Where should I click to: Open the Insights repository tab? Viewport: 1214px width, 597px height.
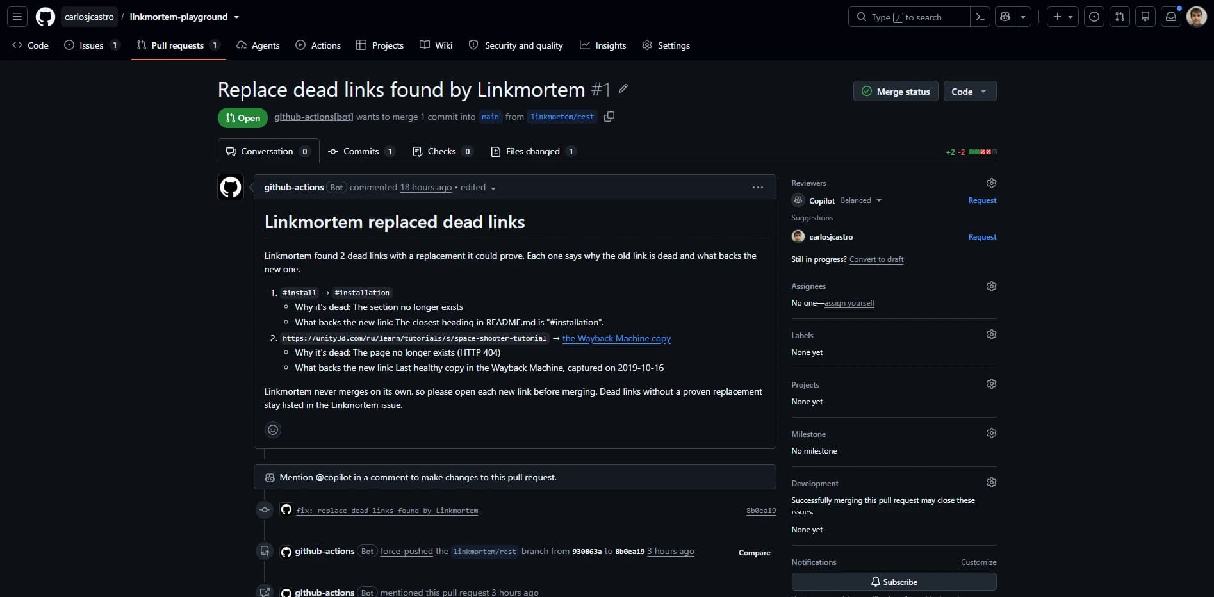[603, 45]
